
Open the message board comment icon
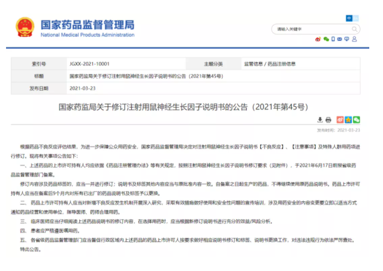[x=348, y=39]
